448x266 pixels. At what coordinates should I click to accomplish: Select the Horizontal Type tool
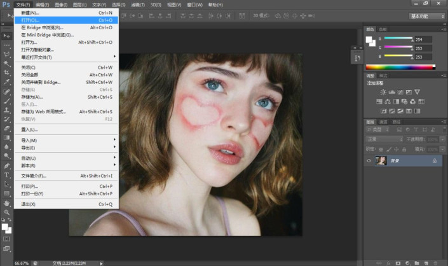[x=6, y=175]
